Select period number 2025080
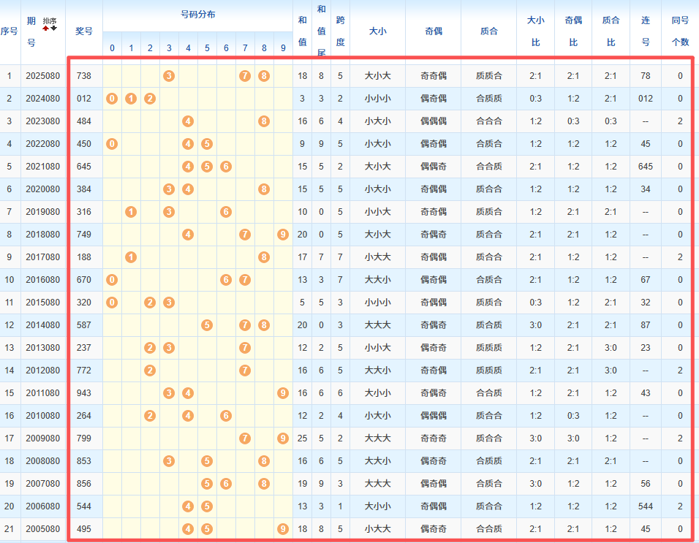 point(43,76)
